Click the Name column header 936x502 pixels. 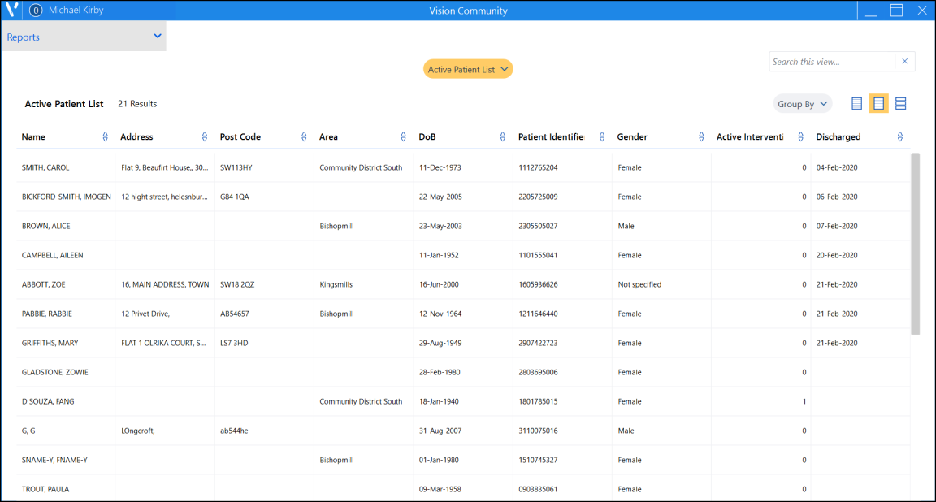pyautogui.click(x=33, y=136)
